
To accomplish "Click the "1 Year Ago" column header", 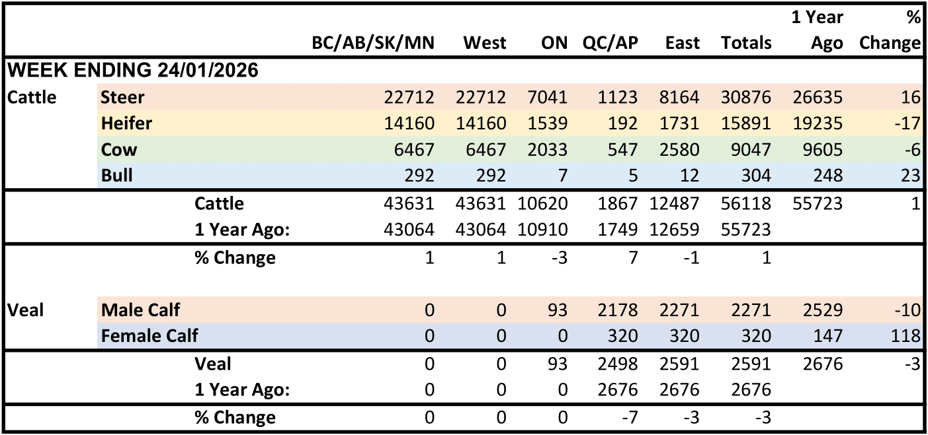I will click(817, 30).
